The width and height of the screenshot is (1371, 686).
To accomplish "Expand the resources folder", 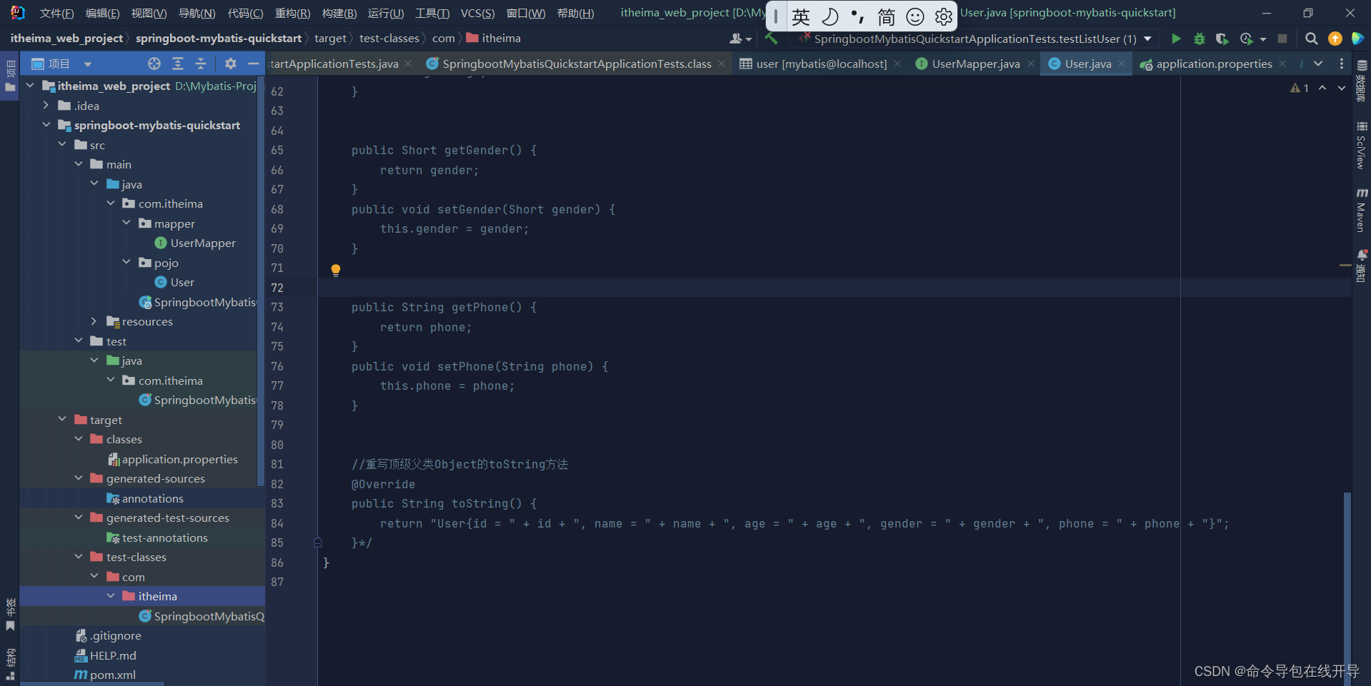I will (x=94, y=321).
